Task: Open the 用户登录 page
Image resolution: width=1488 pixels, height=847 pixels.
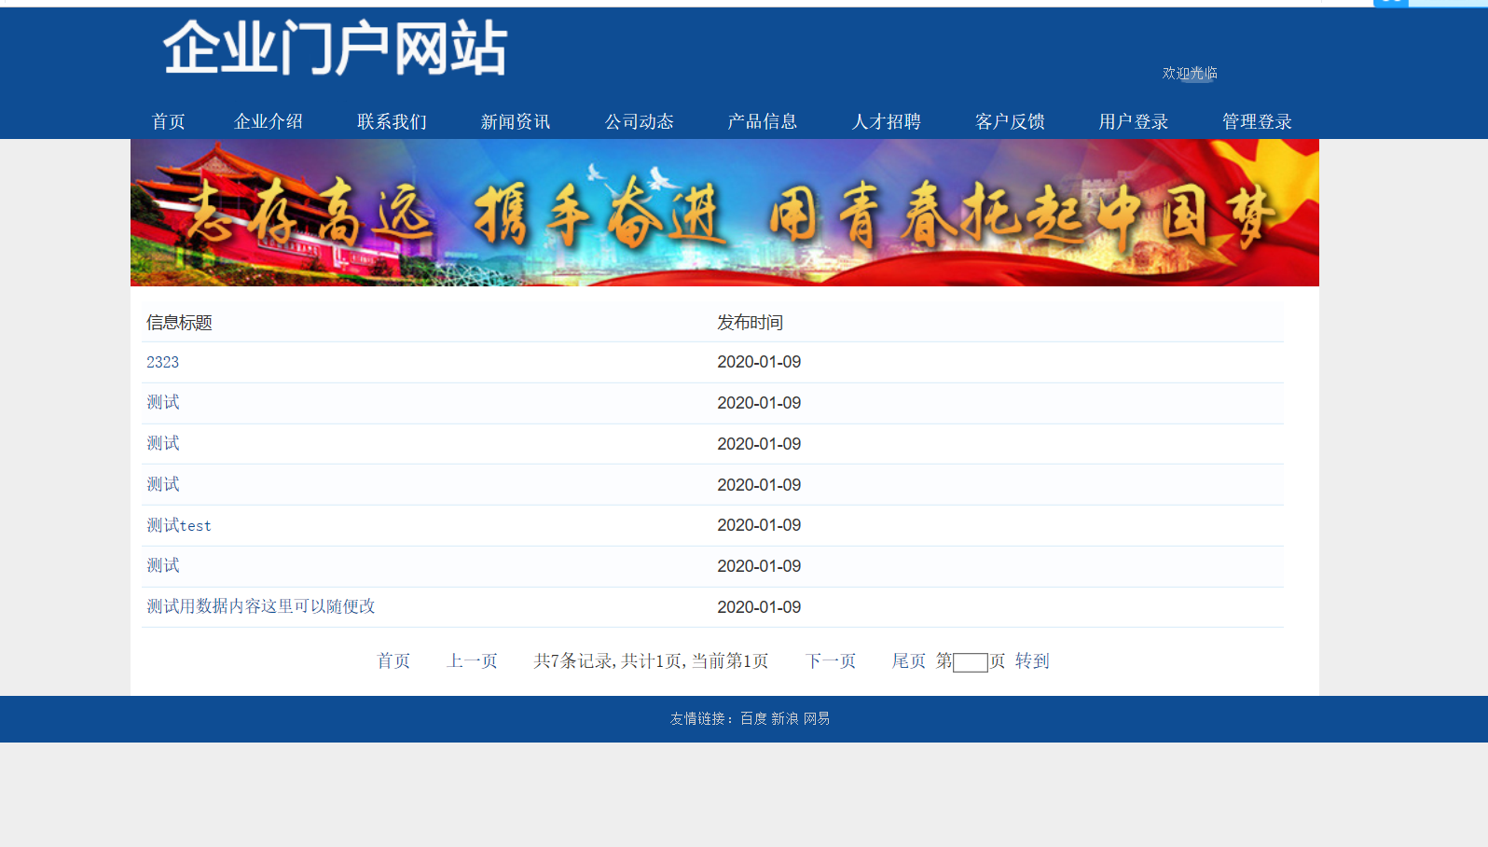Action: click(x=1133, y=122)
